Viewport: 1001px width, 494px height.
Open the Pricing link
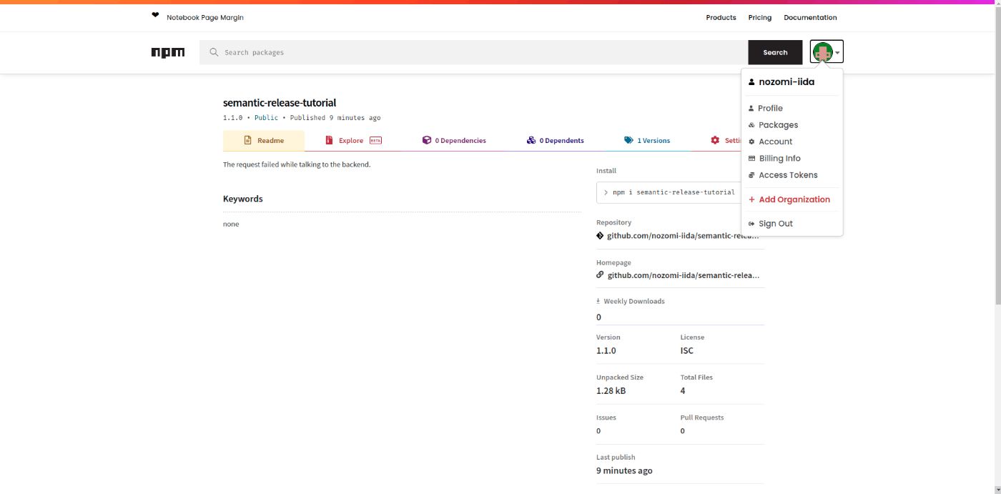click(x=760, y=17)
